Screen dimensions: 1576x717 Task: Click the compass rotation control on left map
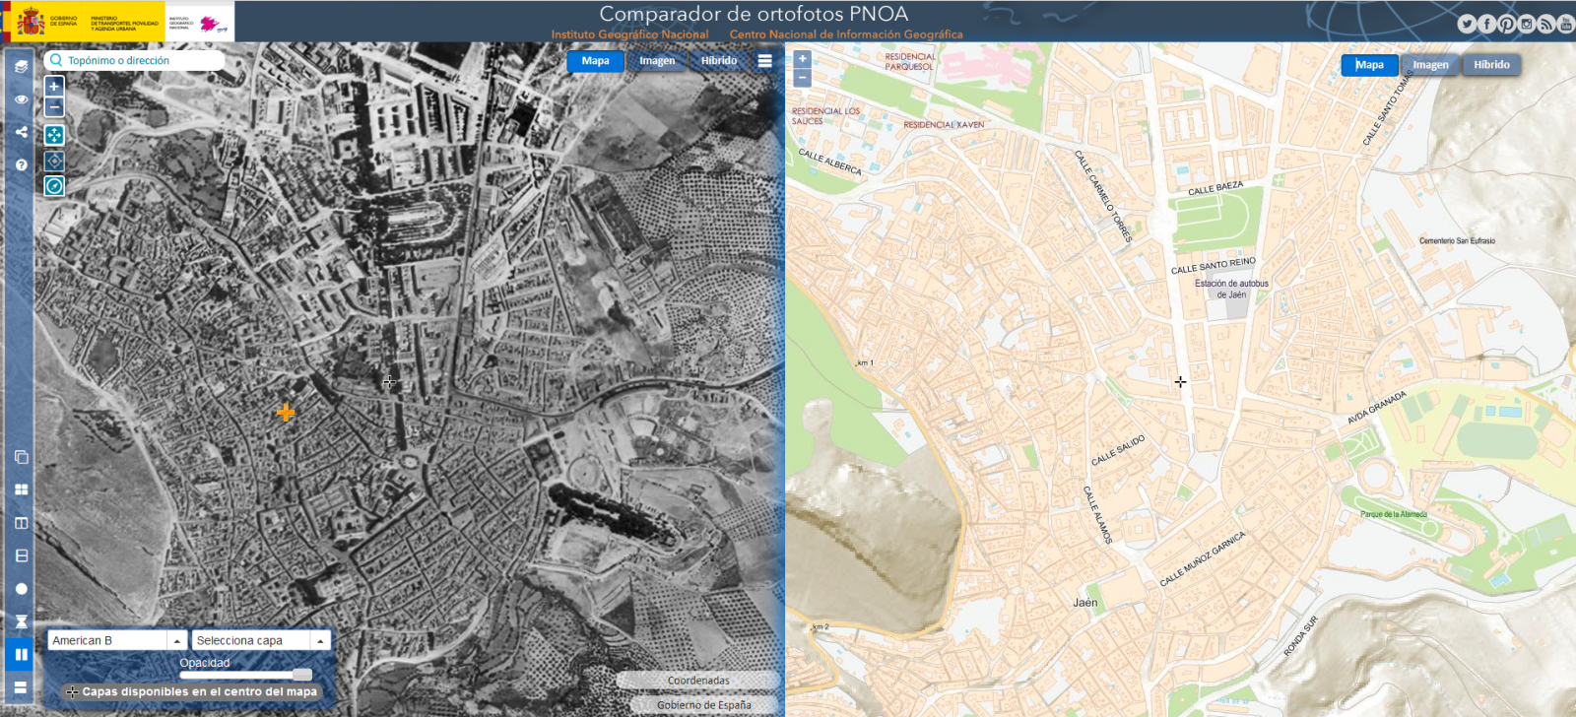[54, 186]
